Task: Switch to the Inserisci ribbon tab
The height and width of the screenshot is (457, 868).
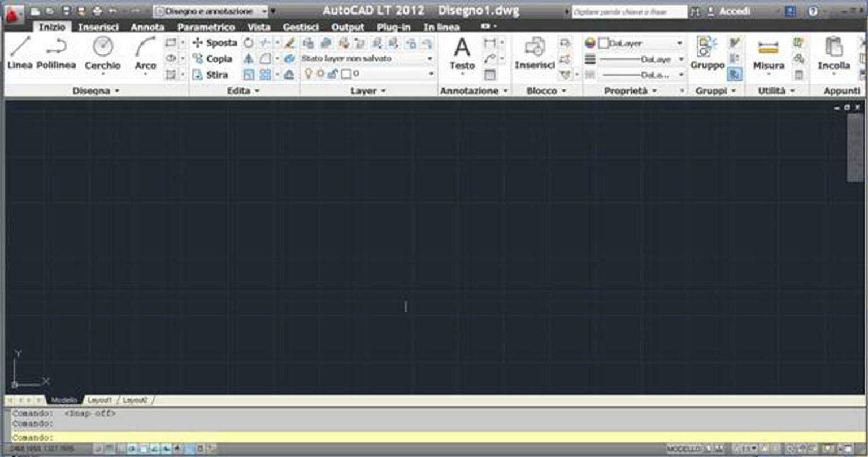Action: pos(99,27)
